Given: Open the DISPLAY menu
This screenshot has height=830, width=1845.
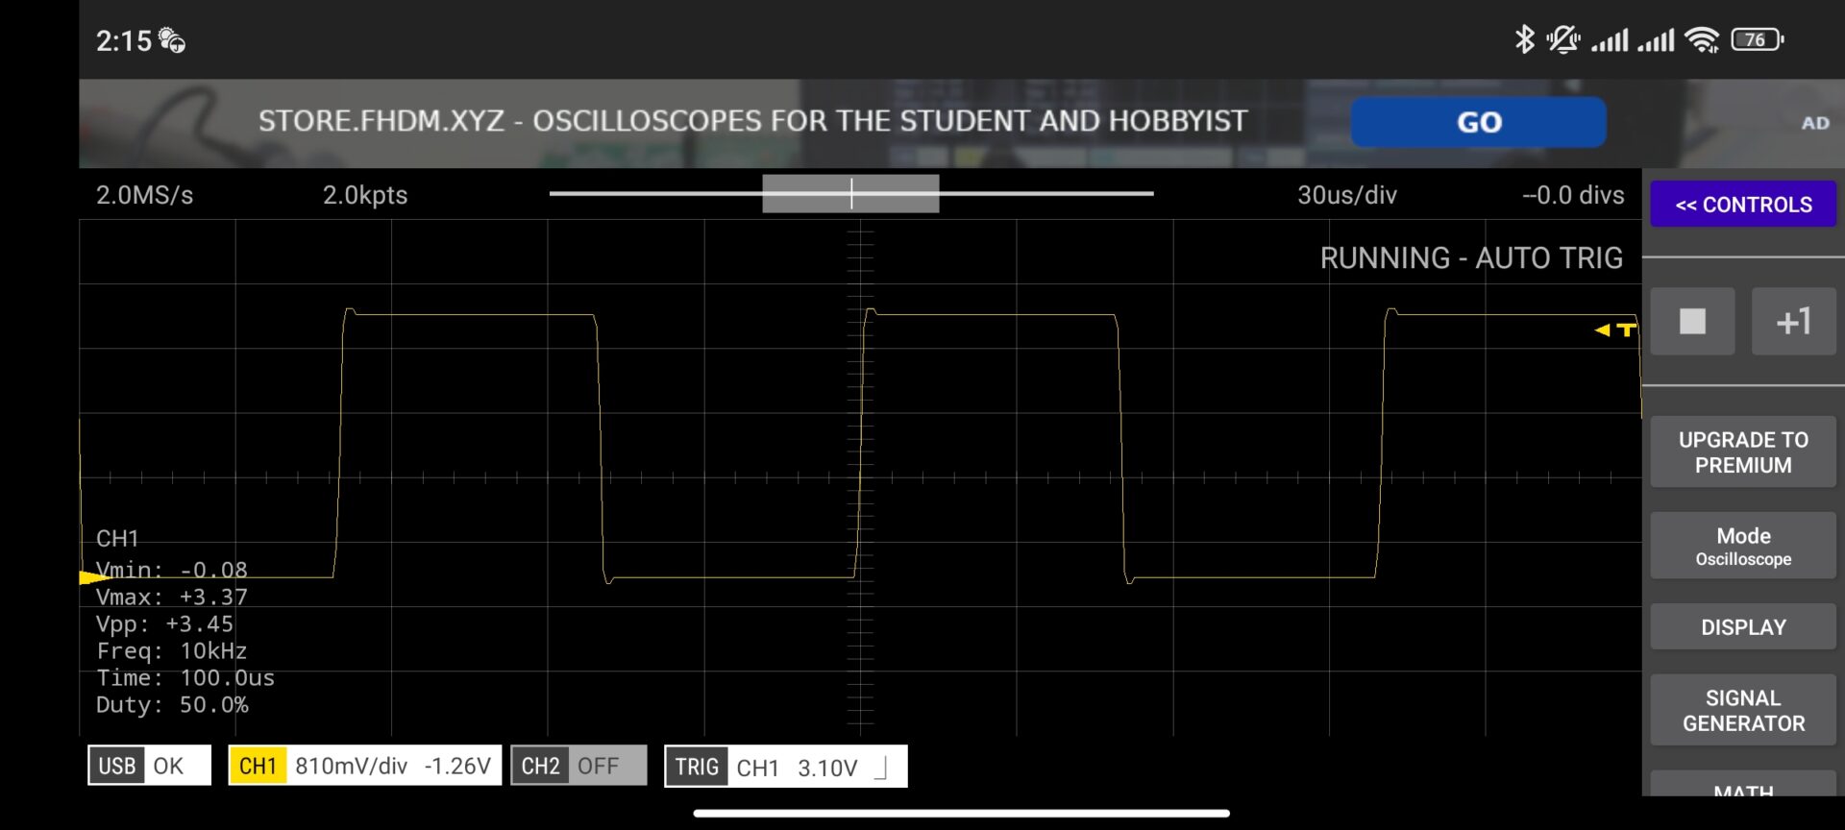Looking at the screenshot, I should click(1742, 627).
